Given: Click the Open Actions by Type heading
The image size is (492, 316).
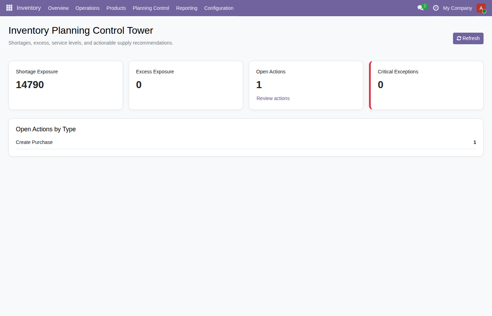Looking at the screenshot, I should pos(46,129).
